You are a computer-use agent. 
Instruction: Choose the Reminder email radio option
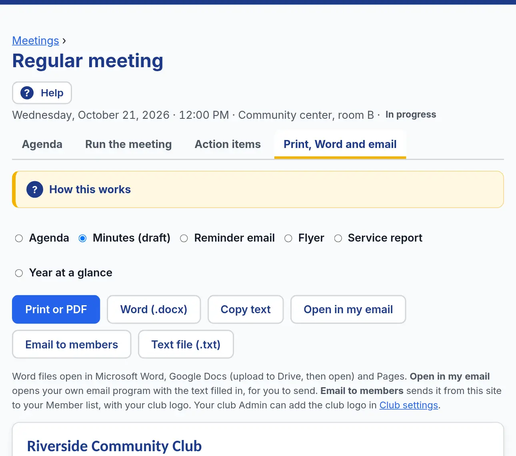[184, 238]
